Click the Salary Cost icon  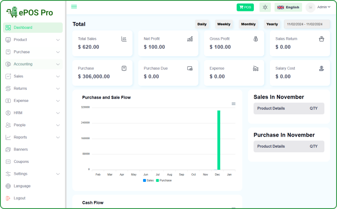pos(321,69)
